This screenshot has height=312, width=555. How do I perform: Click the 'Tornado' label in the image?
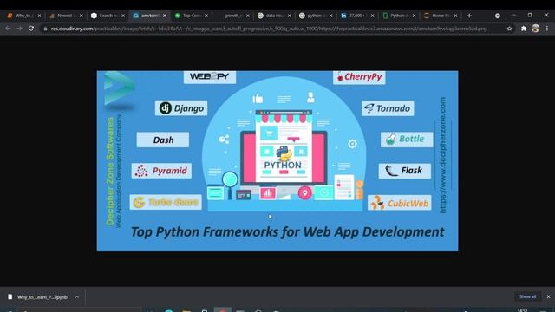388,108
